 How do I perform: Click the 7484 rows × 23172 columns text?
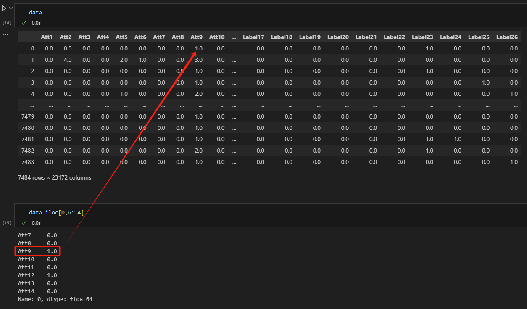[55, 177]
